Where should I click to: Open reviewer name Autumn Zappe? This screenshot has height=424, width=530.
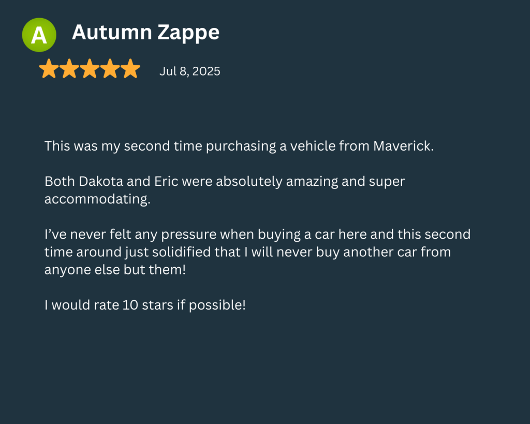point(145,33)
